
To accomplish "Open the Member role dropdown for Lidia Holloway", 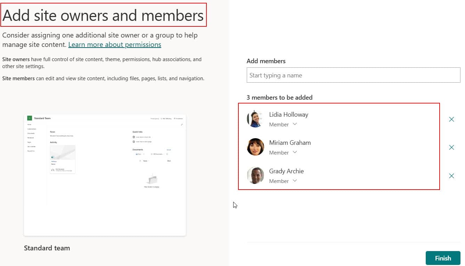I will (283, 124).
